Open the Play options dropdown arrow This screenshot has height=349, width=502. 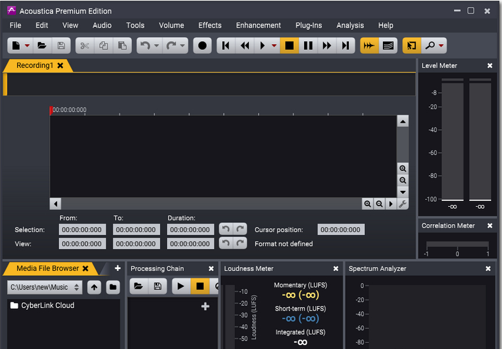click(274, 46)
